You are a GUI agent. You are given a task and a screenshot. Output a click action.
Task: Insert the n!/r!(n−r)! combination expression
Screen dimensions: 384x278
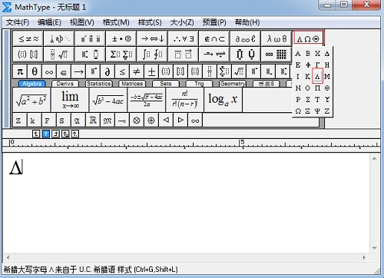184,100
